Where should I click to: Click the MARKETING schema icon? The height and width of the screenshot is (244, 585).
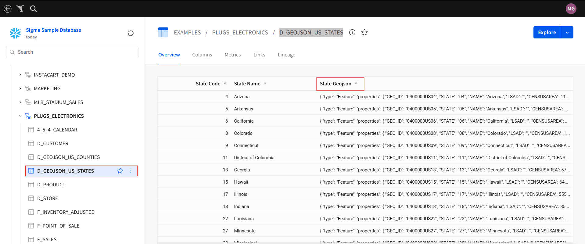(x=28, y=88)
